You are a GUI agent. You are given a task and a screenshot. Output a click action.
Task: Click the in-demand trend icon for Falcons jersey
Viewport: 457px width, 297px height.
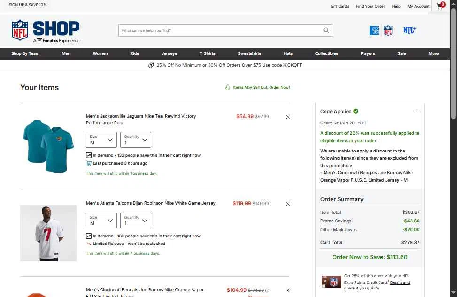pos(89,236)
